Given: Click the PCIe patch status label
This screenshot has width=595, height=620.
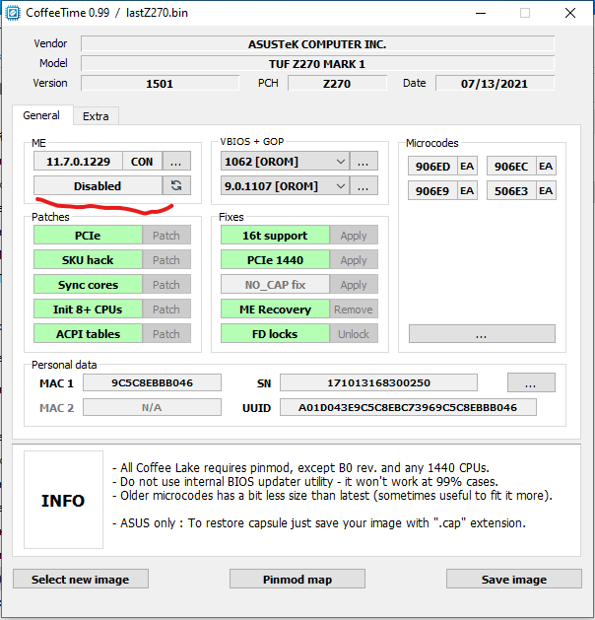Looking at the screenshot, I should 88,236.
